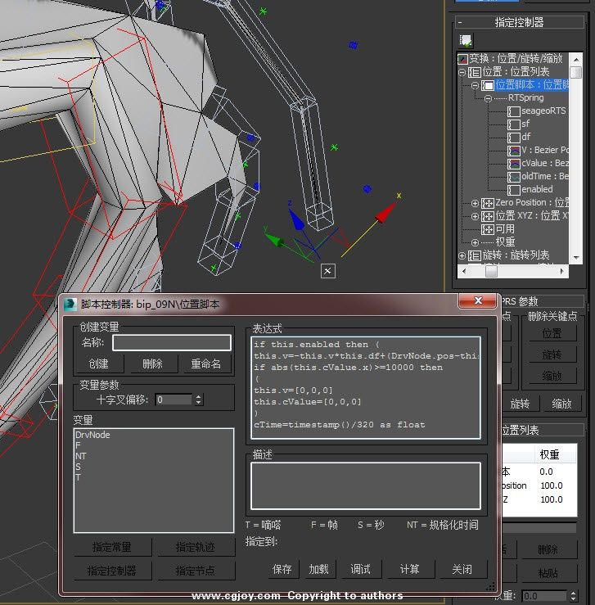Collapse the 指定控制器 rollout header
Image resolution: width=595 pixels, height=605 pixels.
[519, 22]
